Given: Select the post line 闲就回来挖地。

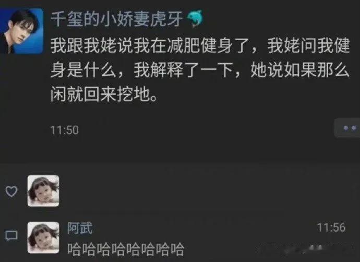Looking at the screenshot, I should (x=104, y=94).
